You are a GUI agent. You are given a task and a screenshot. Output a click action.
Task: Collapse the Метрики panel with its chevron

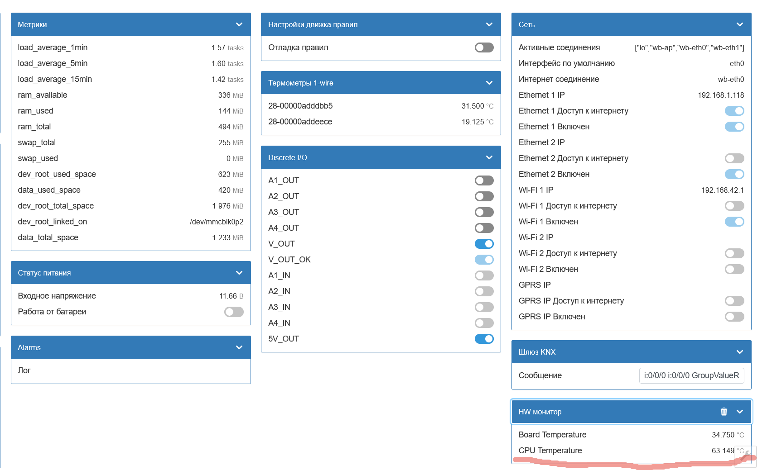pos(239,24)
